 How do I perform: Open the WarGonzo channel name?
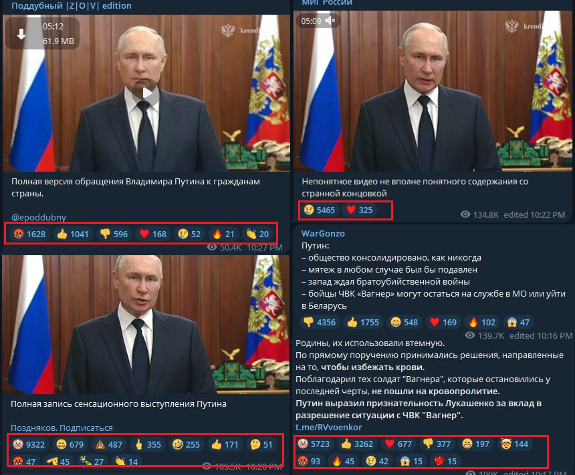click(323, 233)
